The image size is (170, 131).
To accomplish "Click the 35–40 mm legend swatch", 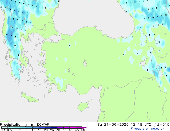I will (x=66, y=128).
